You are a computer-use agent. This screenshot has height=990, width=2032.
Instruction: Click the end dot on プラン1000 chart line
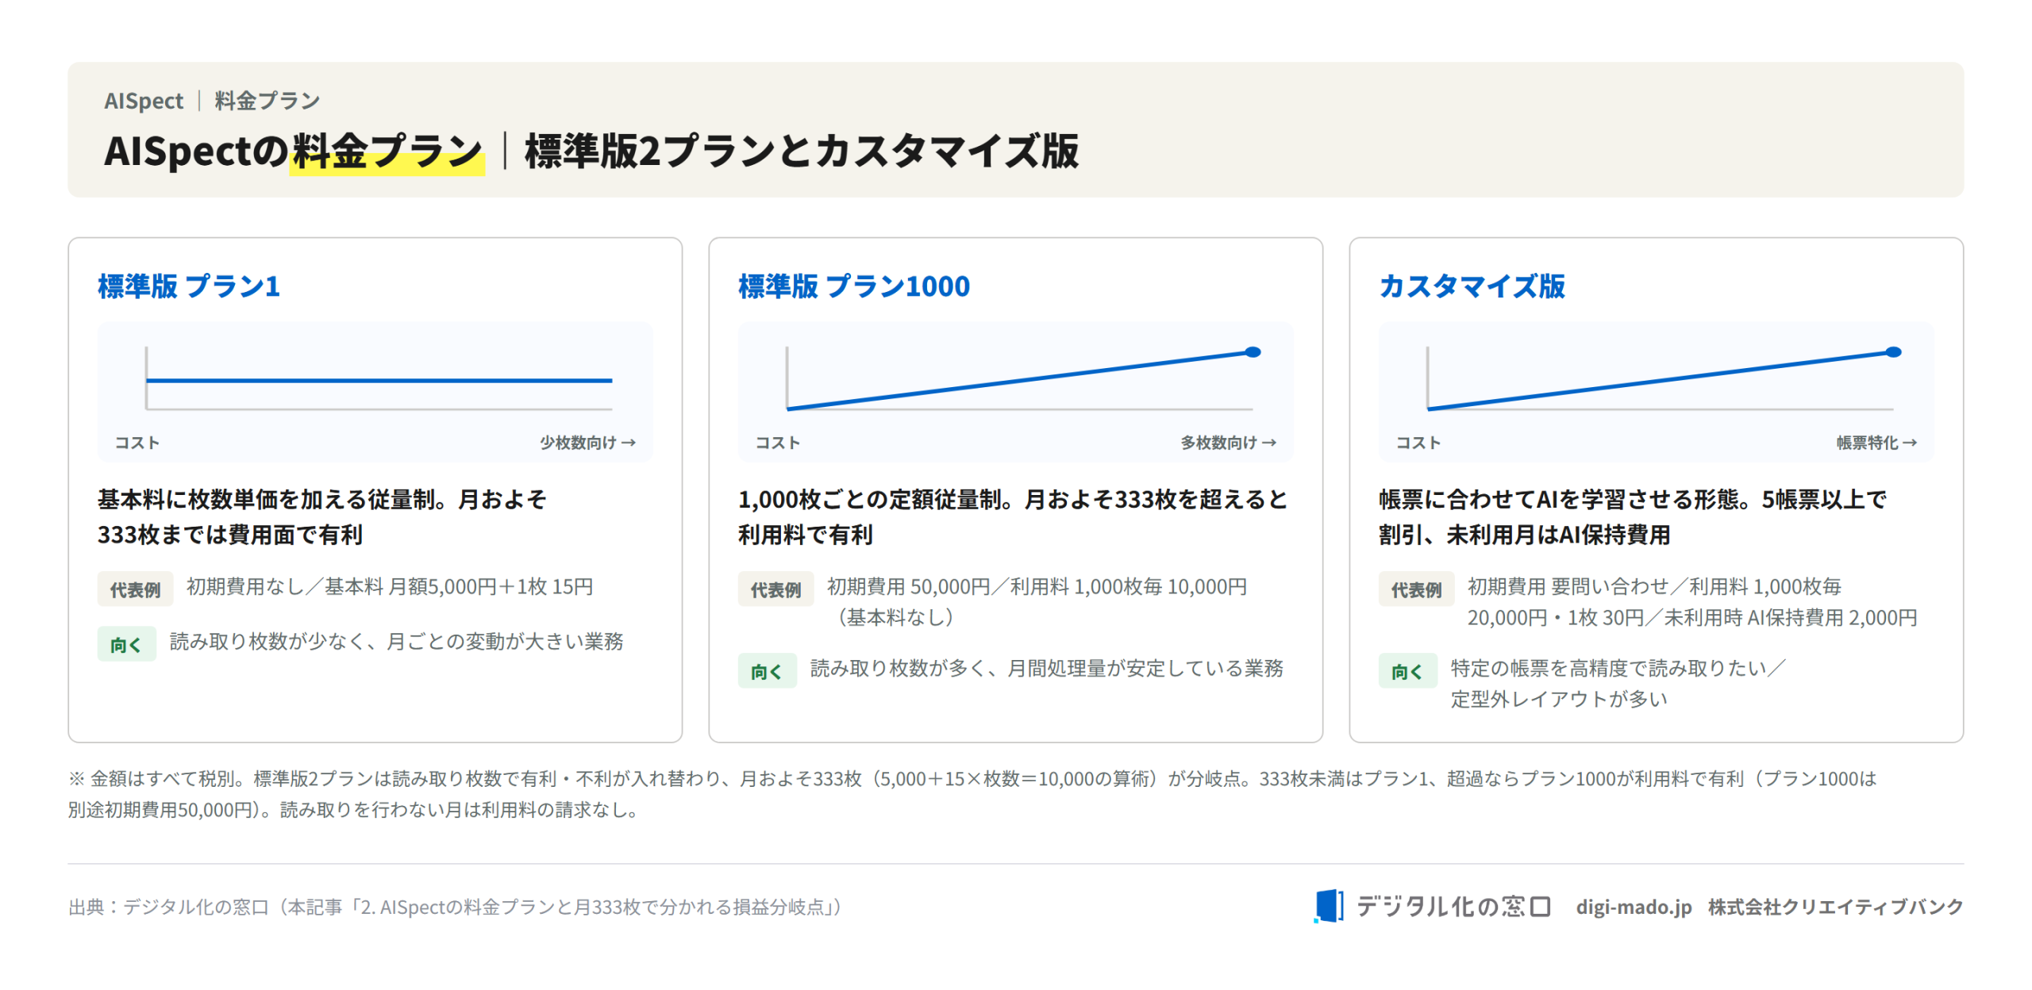pyautogui.click(x=1252, y=351)
